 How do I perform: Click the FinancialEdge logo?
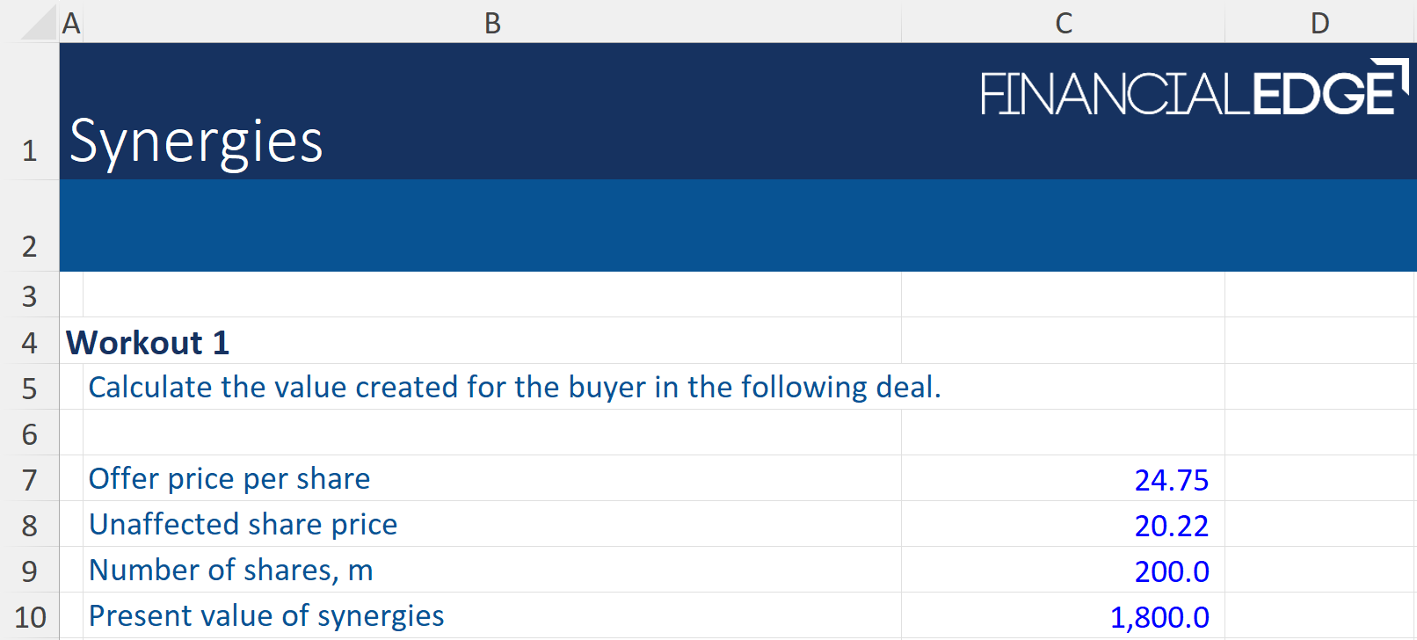point(1194,89)
